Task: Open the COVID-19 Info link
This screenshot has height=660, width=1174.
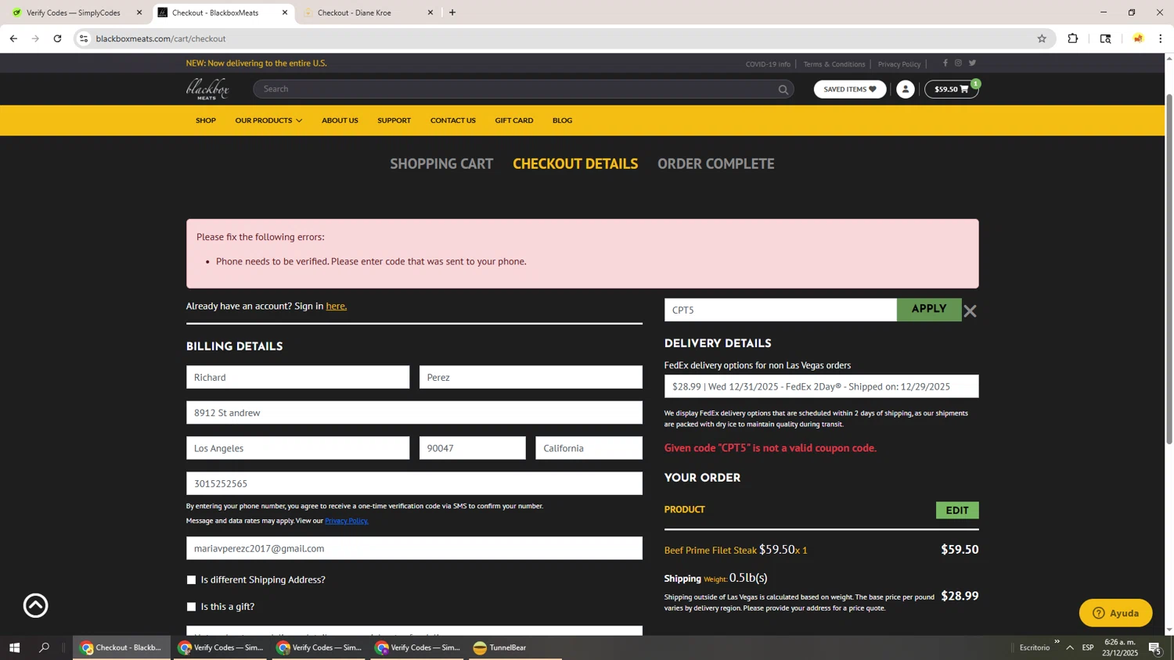Action: click(768, 64)
